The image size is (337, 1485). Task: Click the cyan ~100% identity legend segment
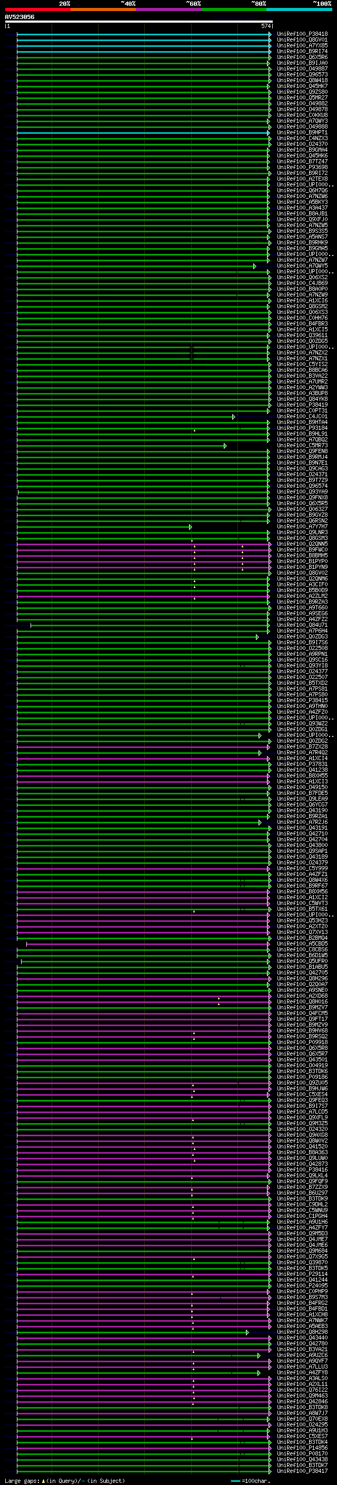(299, 9)
